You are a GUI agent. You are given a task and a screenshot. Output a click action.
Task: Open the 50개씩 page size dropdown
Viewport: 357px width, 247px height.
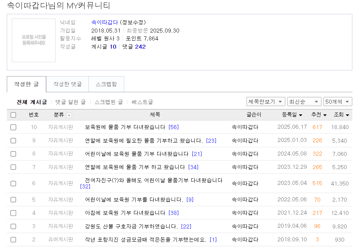338,102
